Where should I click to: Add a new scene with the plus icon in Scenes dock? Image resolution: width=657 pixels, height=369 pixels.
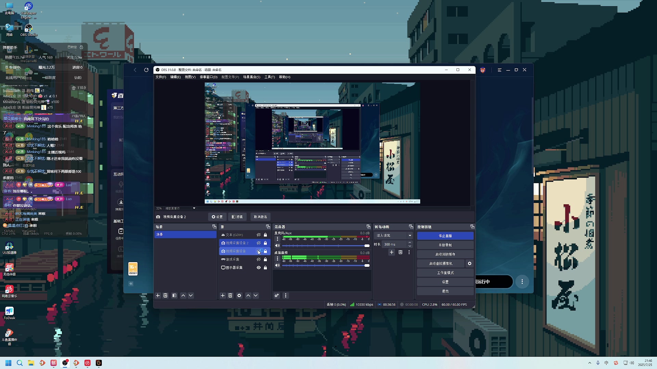tap(158, 296)
